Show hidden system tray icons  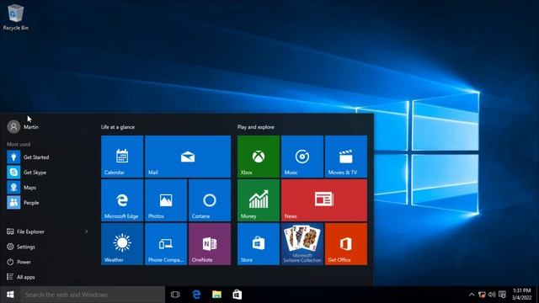click(472, 295)
